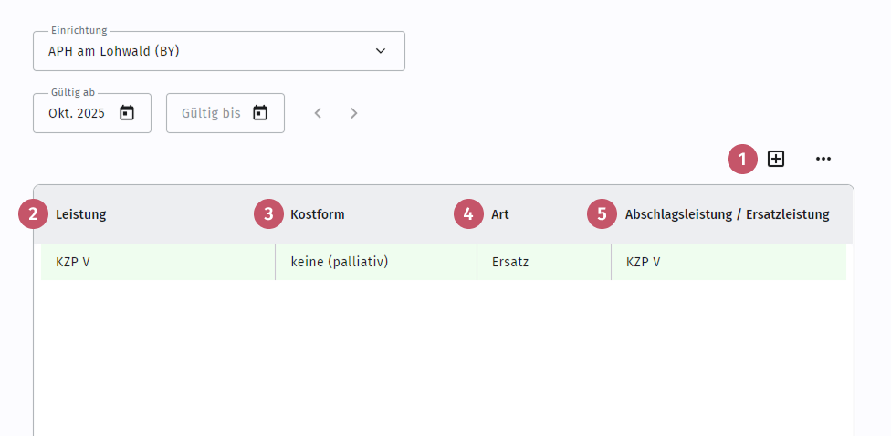The width and height of the screenshot is (891, 436).
Task: Open the Gültig bis calendar picker icon
Action: click(260, 113)
